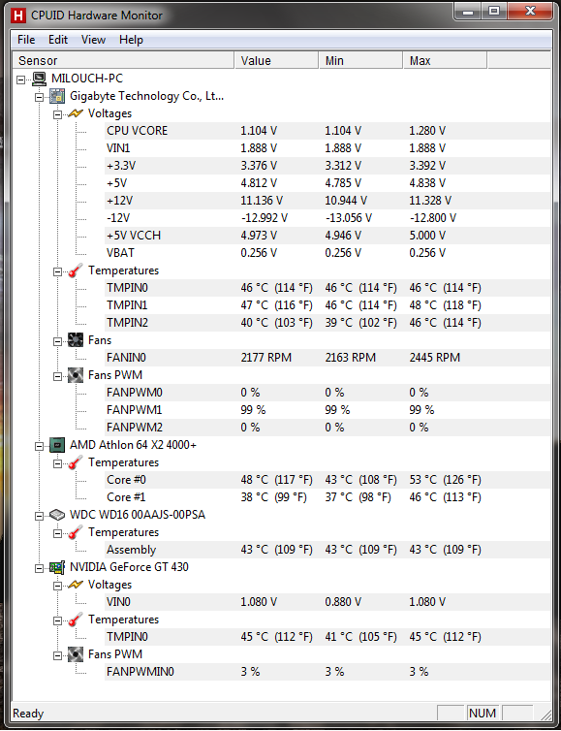
Task: Select the Core #1 temperature row
Action: point(327,497)
